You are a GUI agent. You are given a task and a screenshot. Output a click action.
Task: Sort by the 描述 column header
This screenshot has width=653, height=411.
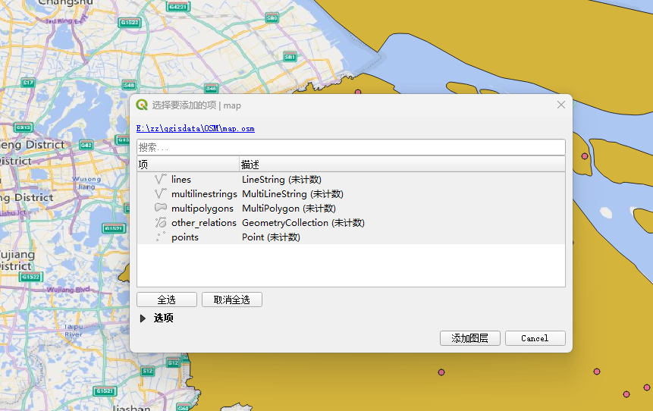pos(402,165)
